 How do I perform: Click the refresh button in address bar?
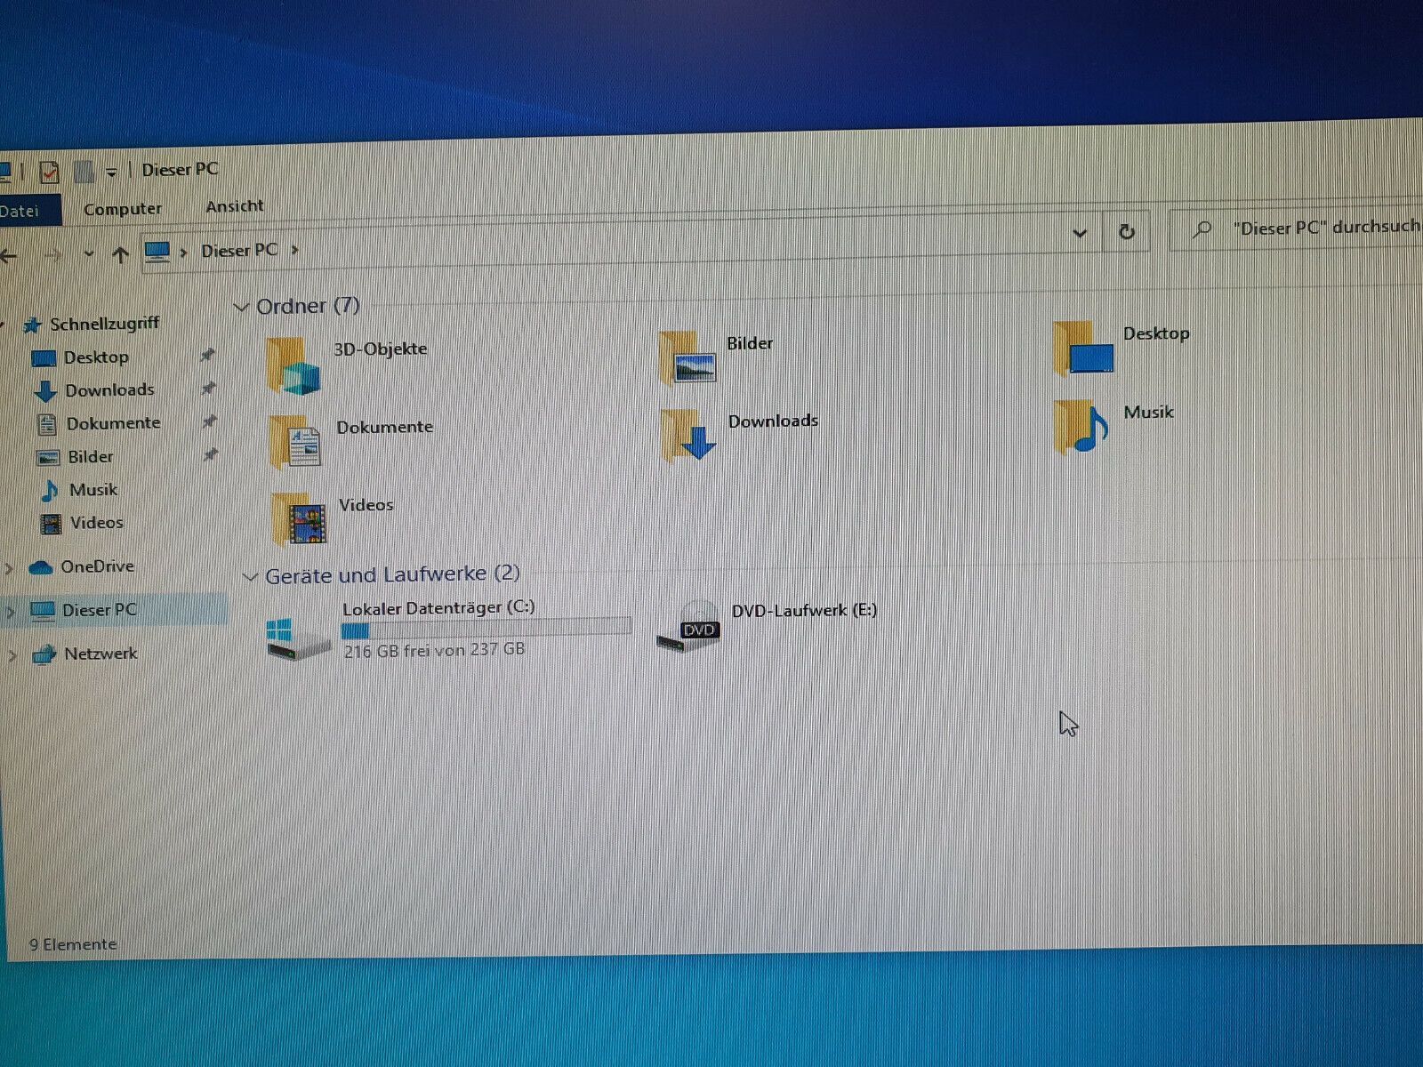tap(1126, 232)
